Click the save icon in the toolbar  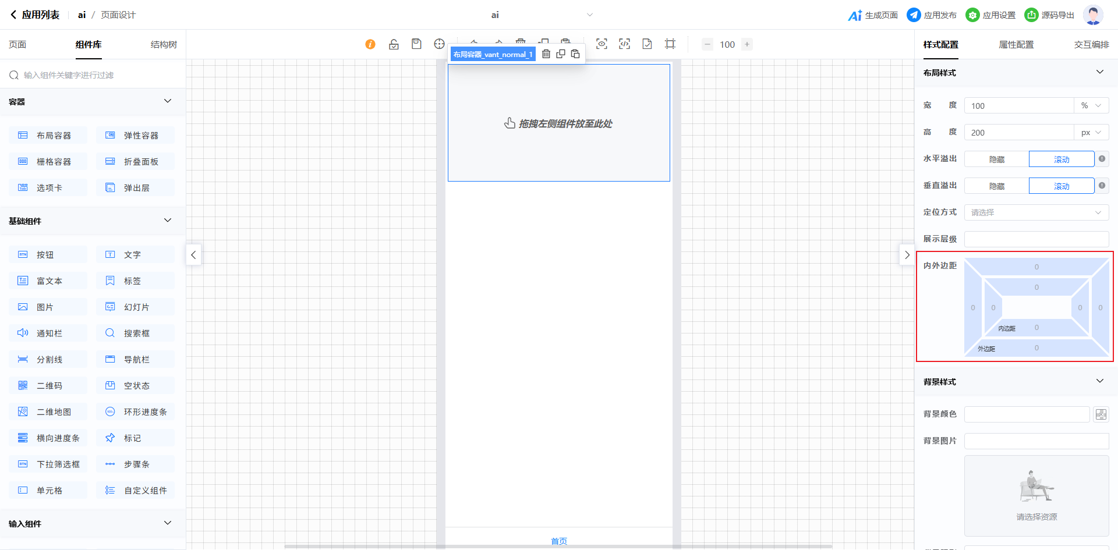[416, 44]
